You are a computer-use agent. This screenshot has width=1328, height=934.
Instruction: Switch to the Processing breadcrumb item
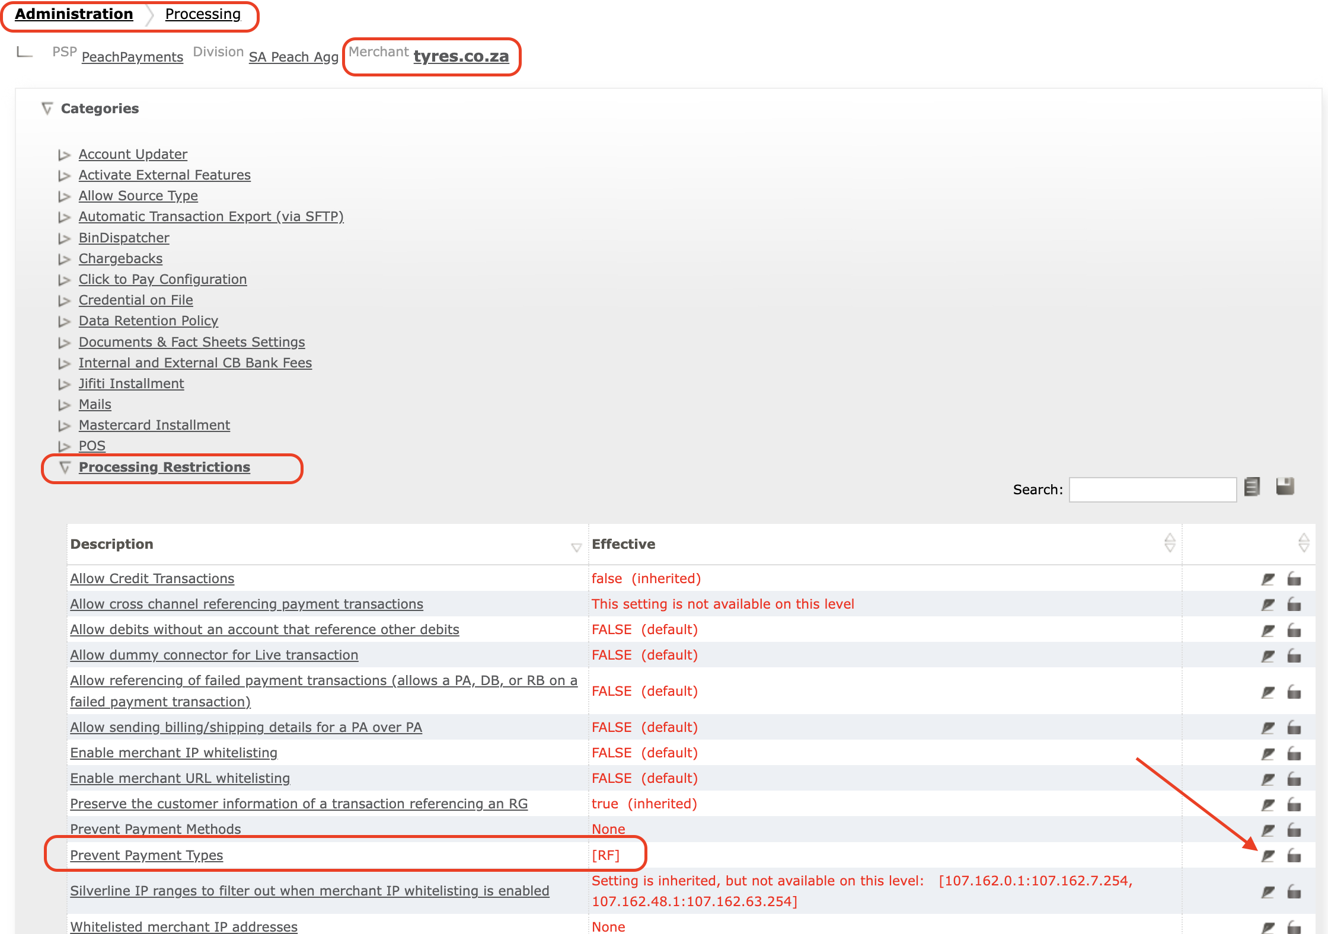pos(203,14)
